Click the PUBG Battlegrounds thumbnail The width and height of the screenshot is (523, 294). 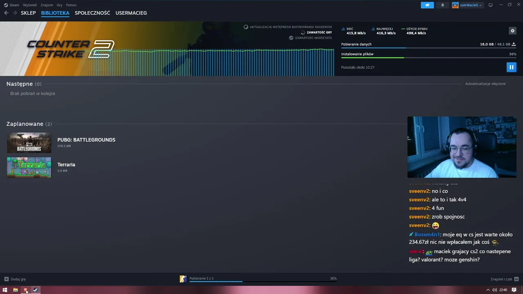pos(29,143)
